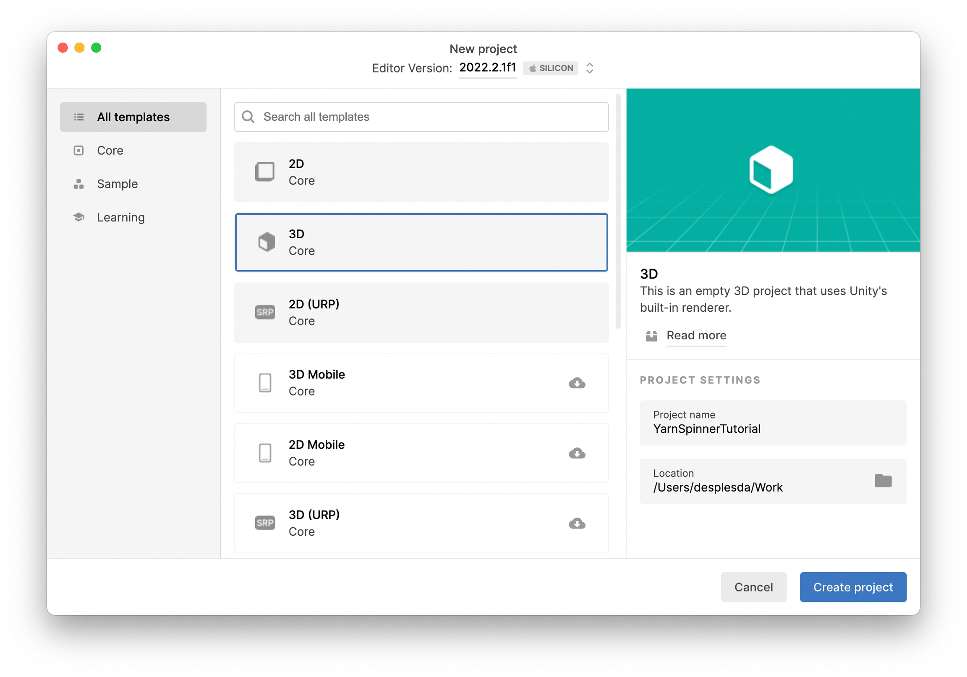Viewport: 967px width, 677px height.
Task: Click the SRP icon of 2D (URP)
Action: click(x=265, y=312)
